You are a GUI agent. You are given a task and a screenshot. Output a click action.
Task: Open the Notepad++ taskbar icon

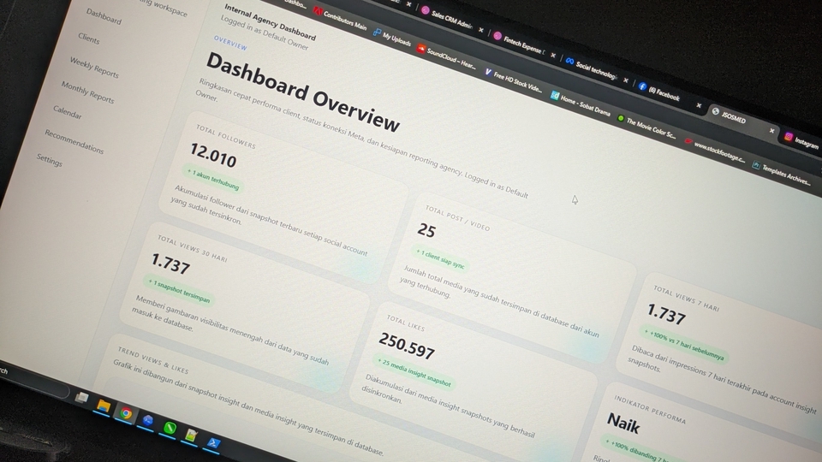(191, 435)
